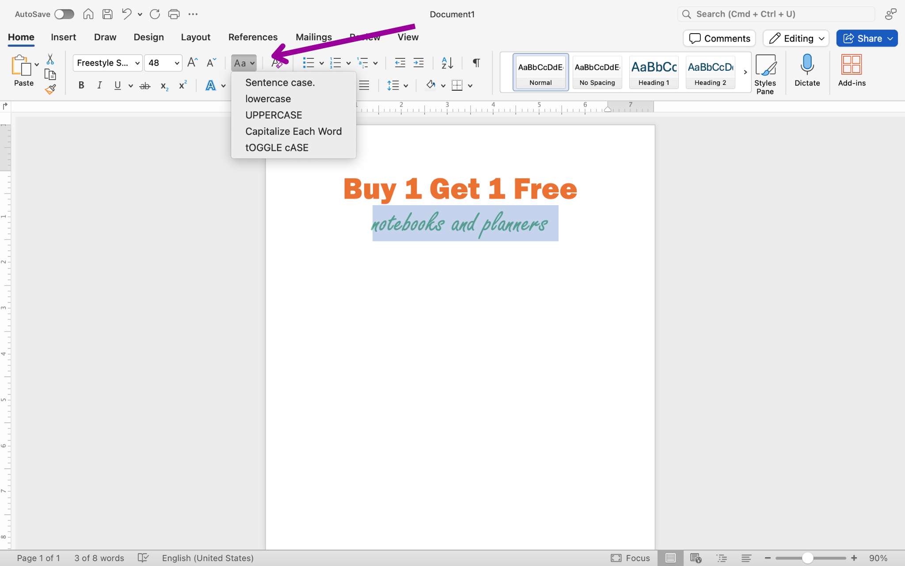Viewport: 905px width, 566px height.
Task: Open the font size dropdown
Action: [x=177, y=63]
